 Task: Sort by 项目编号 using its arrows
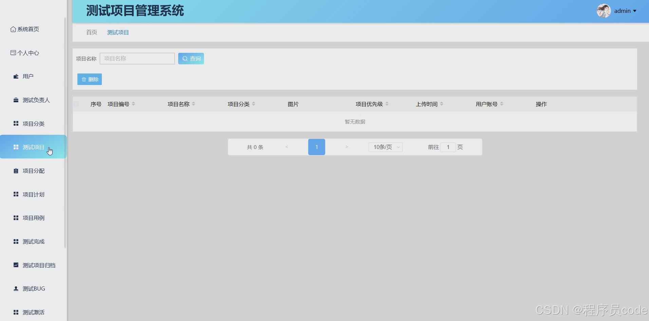click(x=134, y=104)
